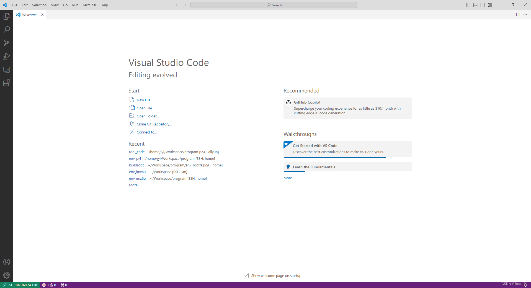
Task: Click the Clone Git Repository branch icon
Action: [x=132, y=124]
